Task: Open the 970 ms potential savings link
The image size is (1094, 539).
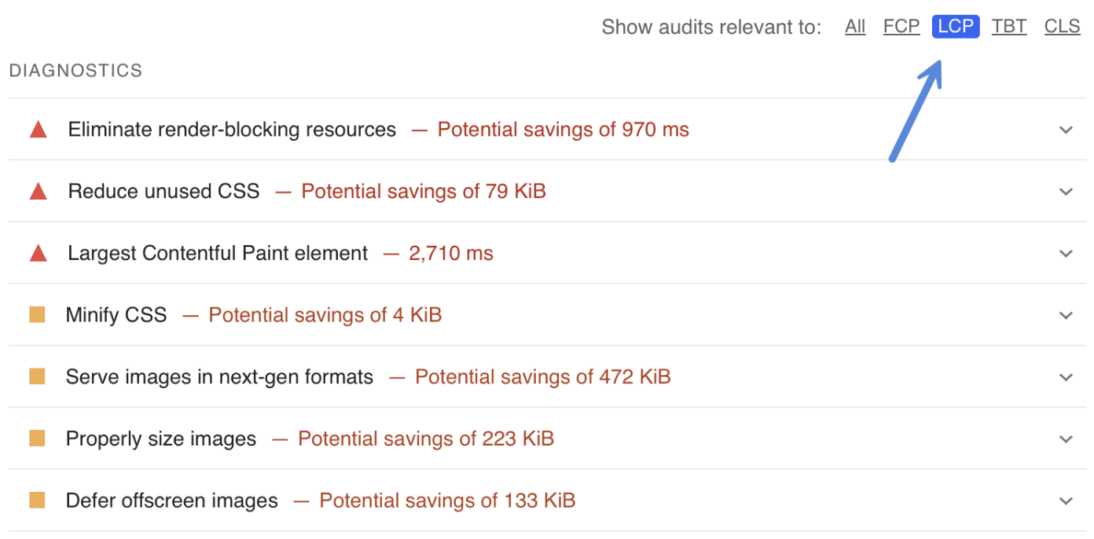Action: click(x=563, y=129)
